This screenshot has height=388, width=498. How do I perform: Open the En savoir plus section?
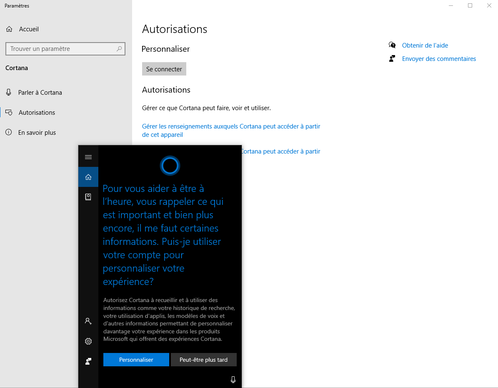[37, 133]
